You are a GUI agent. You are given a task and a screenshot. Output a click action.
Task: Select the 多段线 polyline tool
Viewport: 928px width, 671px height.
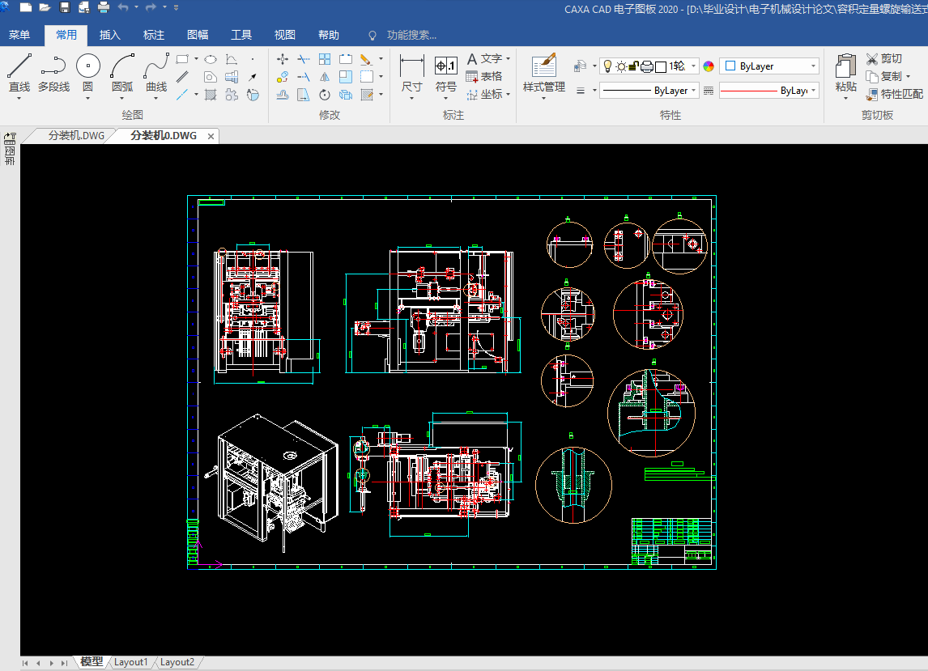tap(53, 72)
